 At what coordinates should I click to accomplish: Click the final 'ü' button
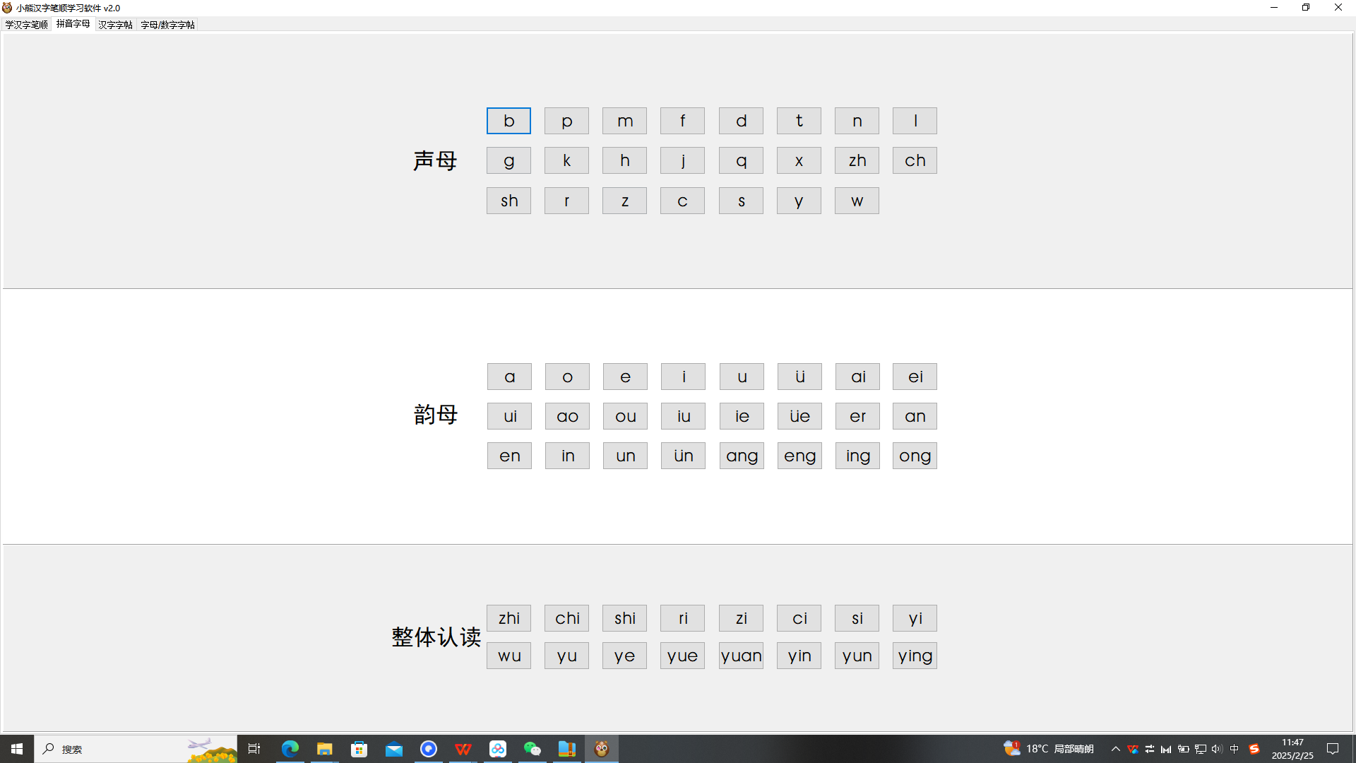[799, 377]
